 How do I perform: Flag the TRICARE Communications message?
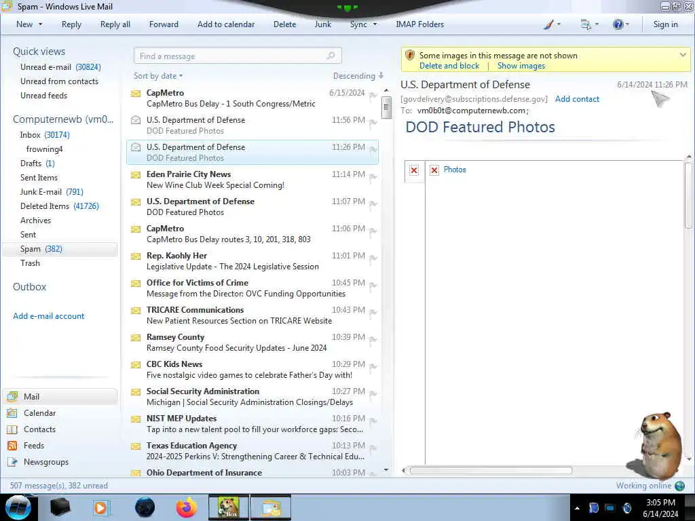(x=373, y=313)
